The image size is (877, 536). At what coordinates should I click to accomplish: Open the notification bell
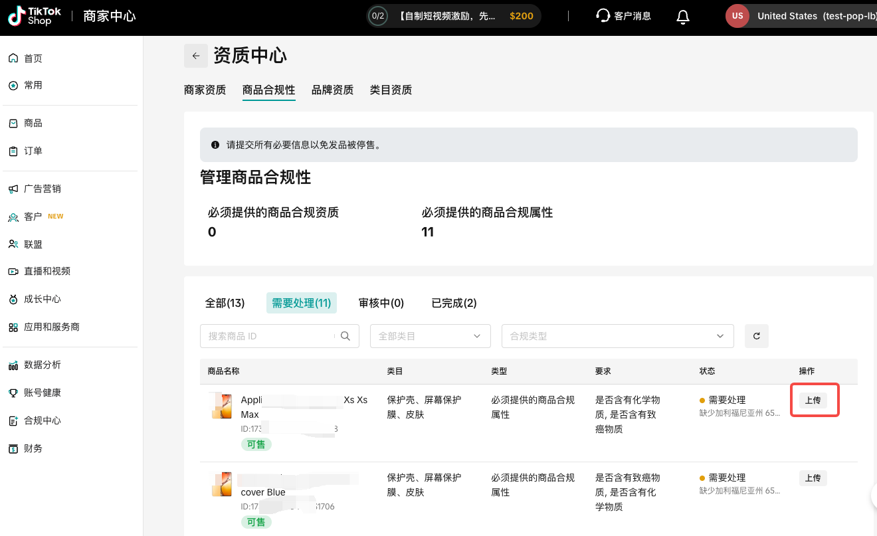tap(682, 17)
